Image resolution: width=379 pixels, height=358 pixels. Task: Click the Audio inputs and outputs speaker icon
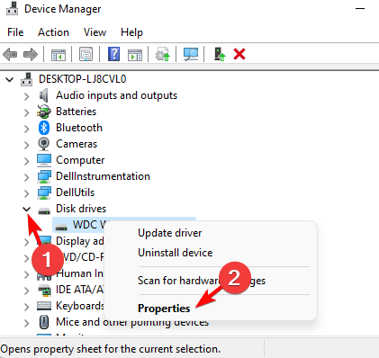click(x=44, y=95)
